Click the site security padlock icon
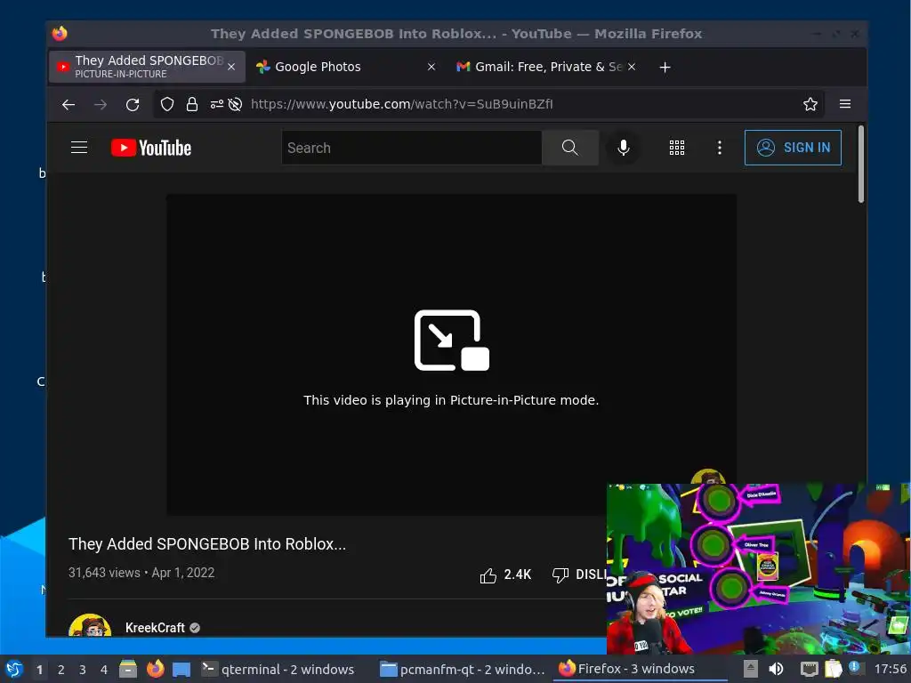Viewport: 911px width, 683px height. tap(192, 105)
